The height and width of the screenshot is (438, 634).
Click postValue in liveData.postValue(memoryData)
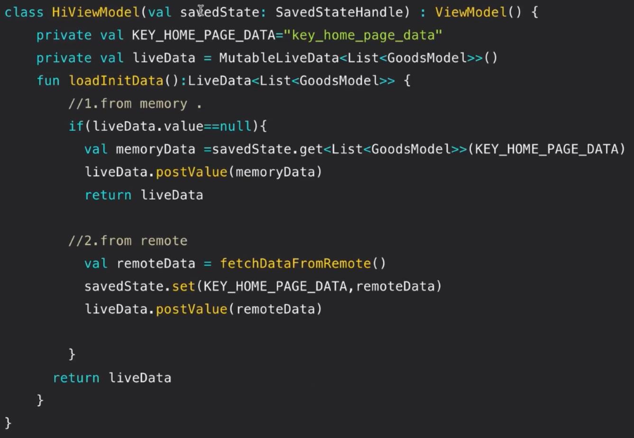coord(192,172)
